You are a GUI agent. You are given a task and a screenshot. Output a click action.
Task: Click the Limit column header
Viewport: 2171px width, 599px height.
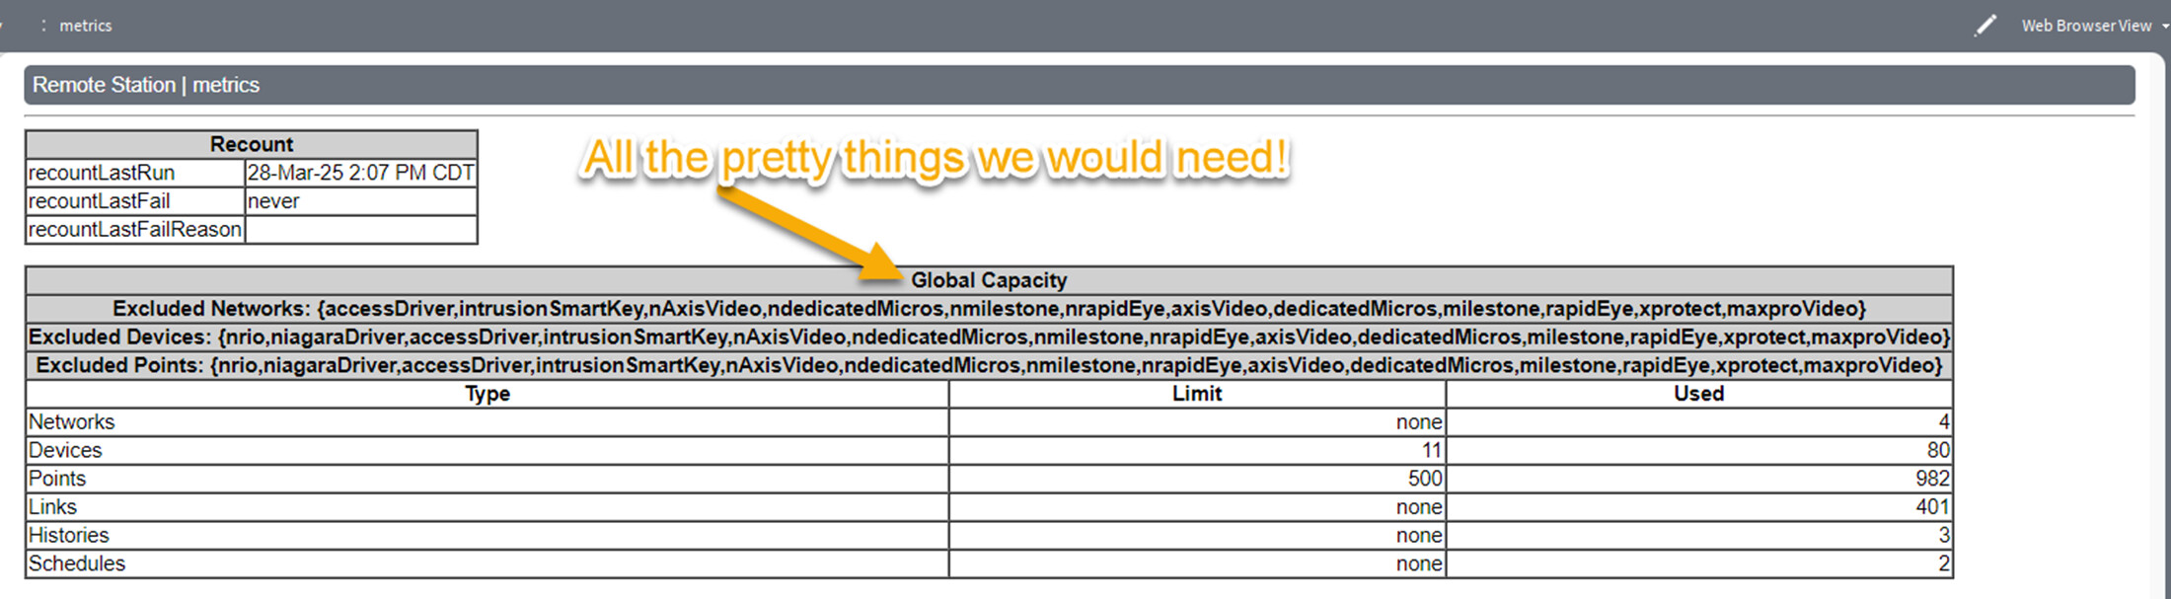1197,394
